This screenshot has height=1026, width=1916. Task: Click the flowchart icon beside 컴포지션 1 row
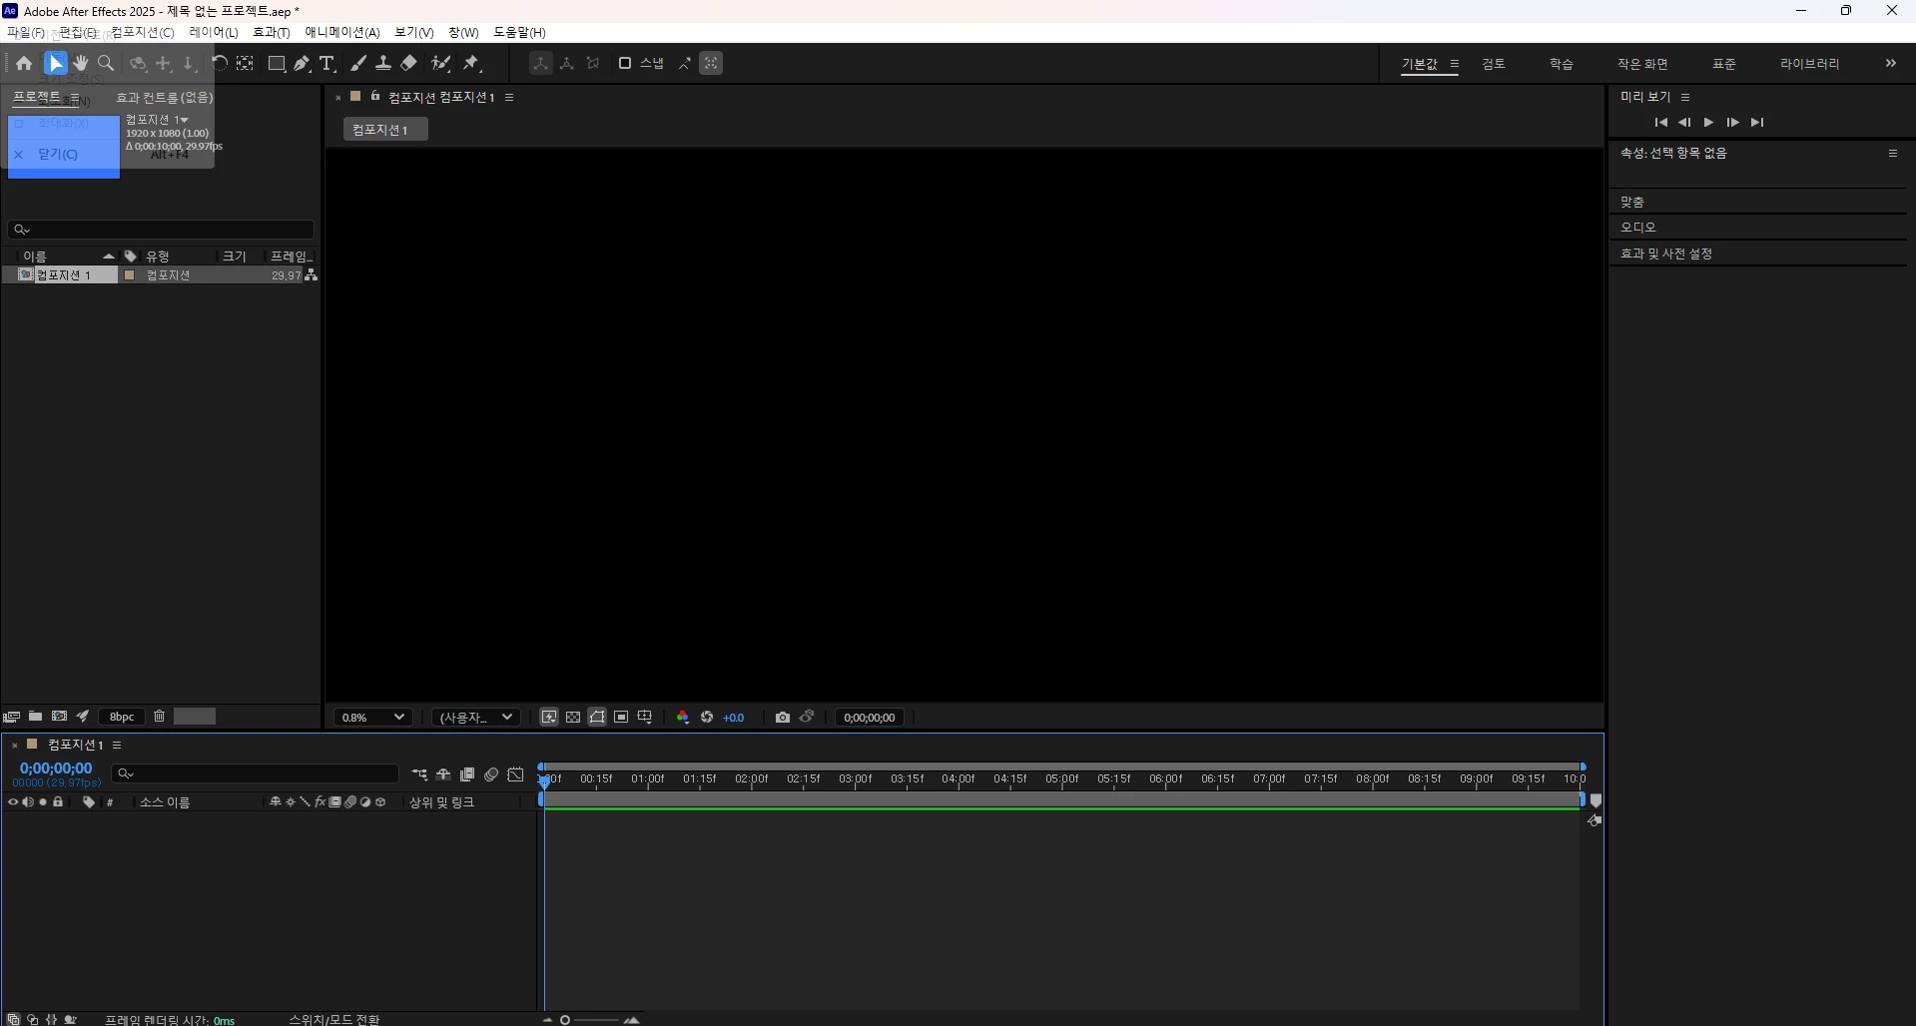point(312,275)
